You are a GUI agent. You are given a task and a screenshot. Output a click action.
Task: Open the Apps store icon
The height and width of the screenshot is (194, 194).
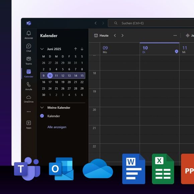pos(28,123)
